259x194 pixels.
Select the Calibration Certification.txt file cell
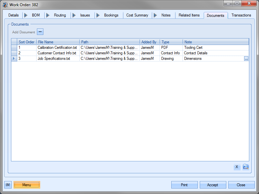click(x=57, y=48)
